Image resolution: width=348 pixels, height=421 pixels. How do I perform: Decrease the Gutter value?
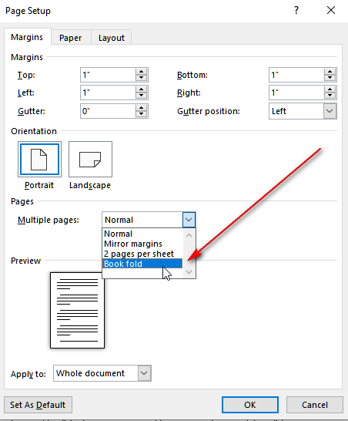click(x=142, y=114)
